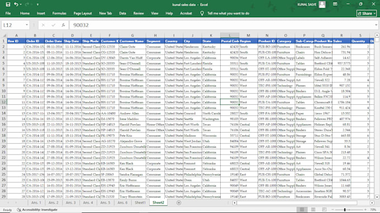The width and height of the screenshot is (380, 213).
Task: Click the Select All corner triangle
Action: tap(4, 35)
